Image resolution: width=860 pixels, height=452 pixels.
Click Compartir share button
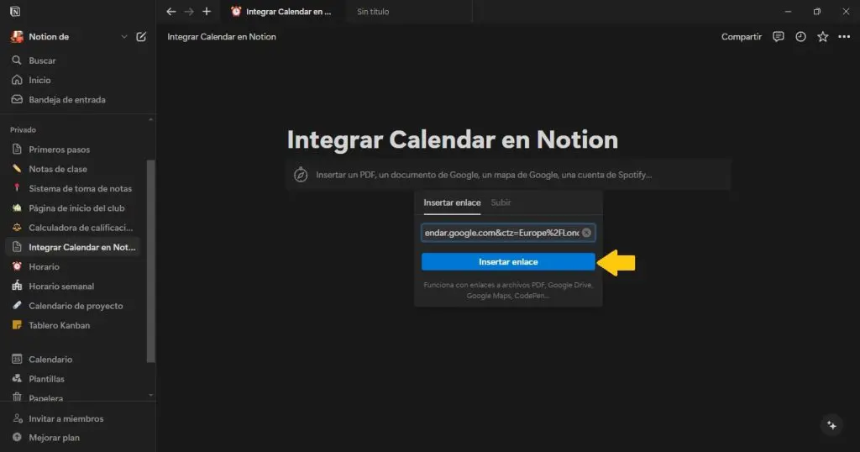pyautogui.click(x=741, y=37)
